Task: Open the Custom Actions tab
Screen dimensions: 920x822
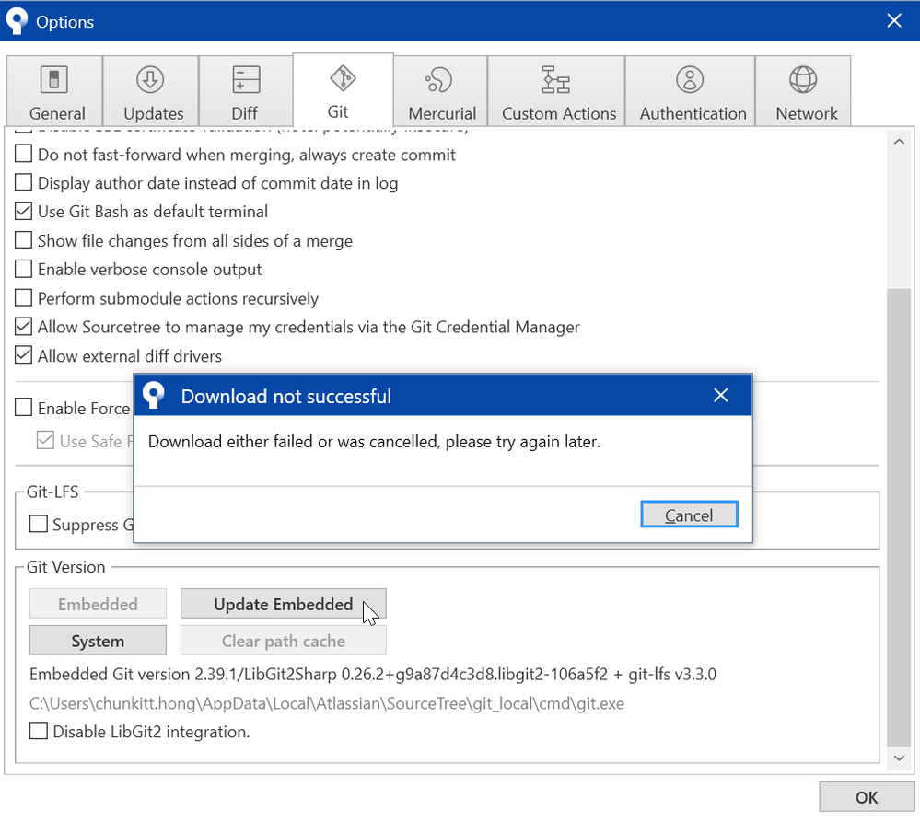Action: click(556, 91)
